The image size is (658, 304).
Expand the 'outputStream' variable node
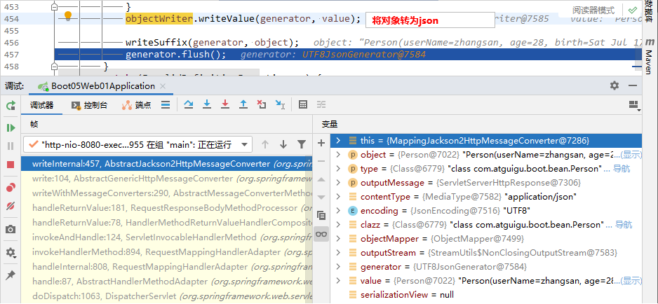(x=338, y=253)
